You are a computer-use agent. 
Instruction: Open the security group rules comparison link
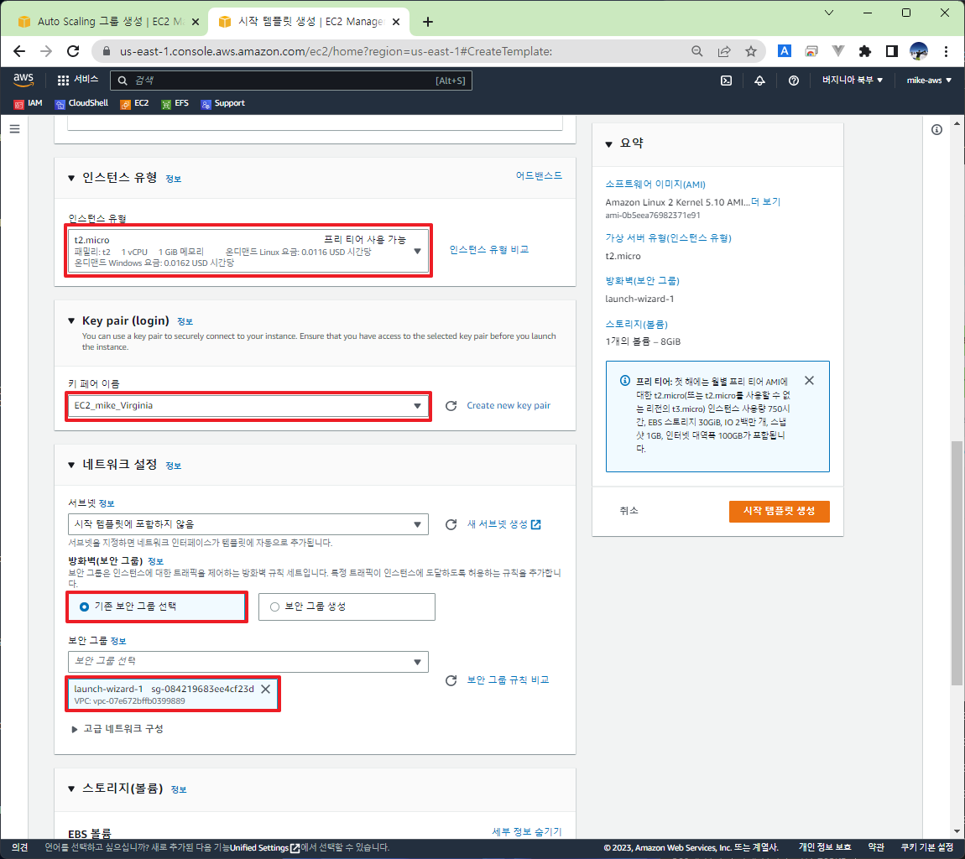[x=508, y=680]
